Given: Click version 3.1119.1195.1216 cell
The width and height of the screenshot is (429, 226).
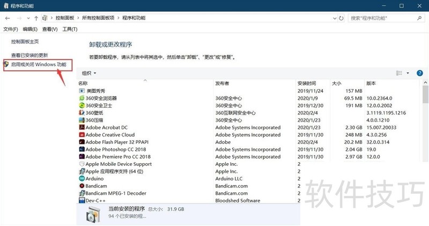Looking at the screenshot, I should coord(386,113).
